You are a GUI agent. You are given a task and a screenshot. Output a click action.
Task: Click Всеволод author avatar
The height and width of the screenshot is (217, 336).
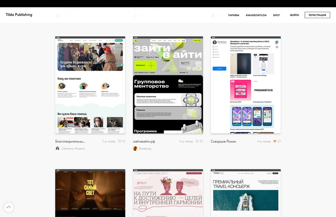coord(135,148)
